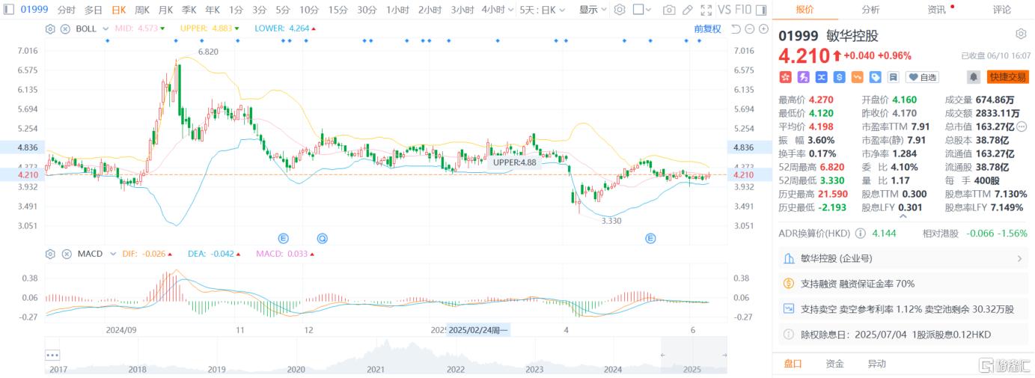Click the rightmost E event marker
The image size is (1035, 378).
pyautogui.click(x=651, y=238)
